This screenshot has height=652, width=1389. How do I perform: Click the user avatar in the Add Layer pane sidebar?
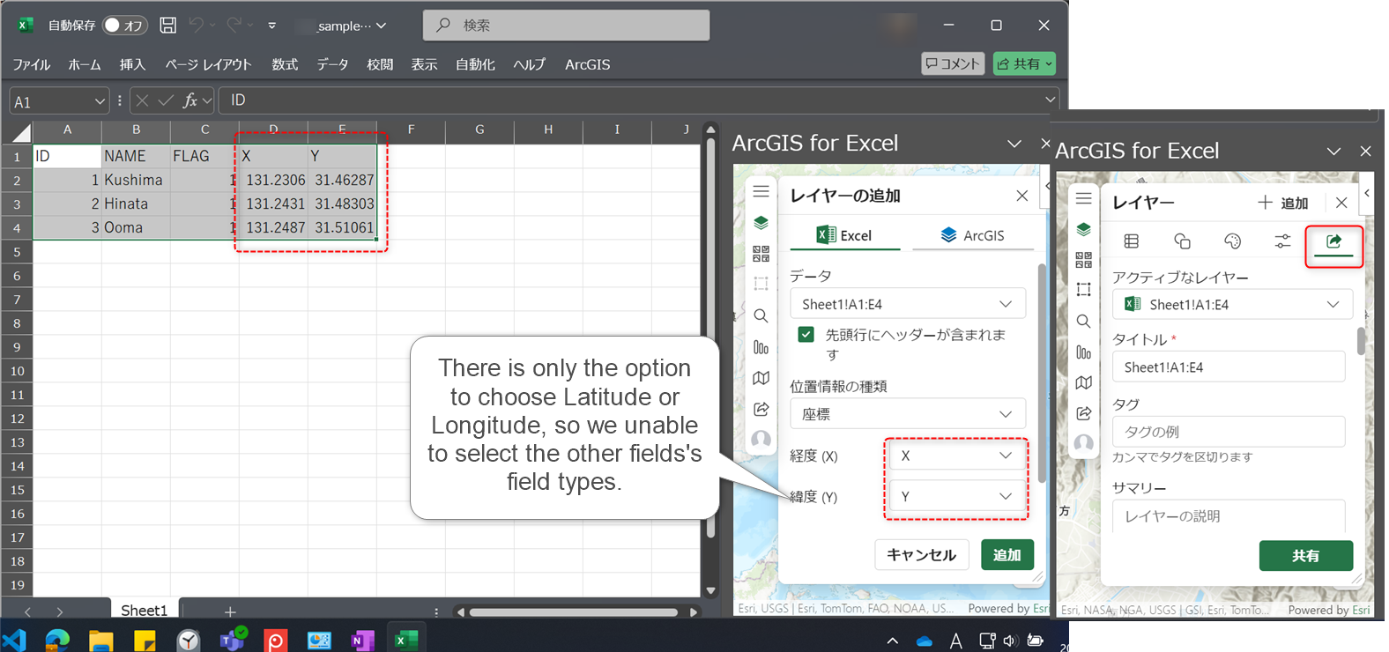(x=761, y=440)
